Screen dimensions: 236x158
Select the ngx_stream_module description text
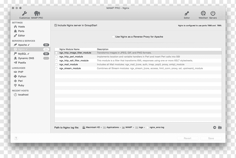[150, 68]
